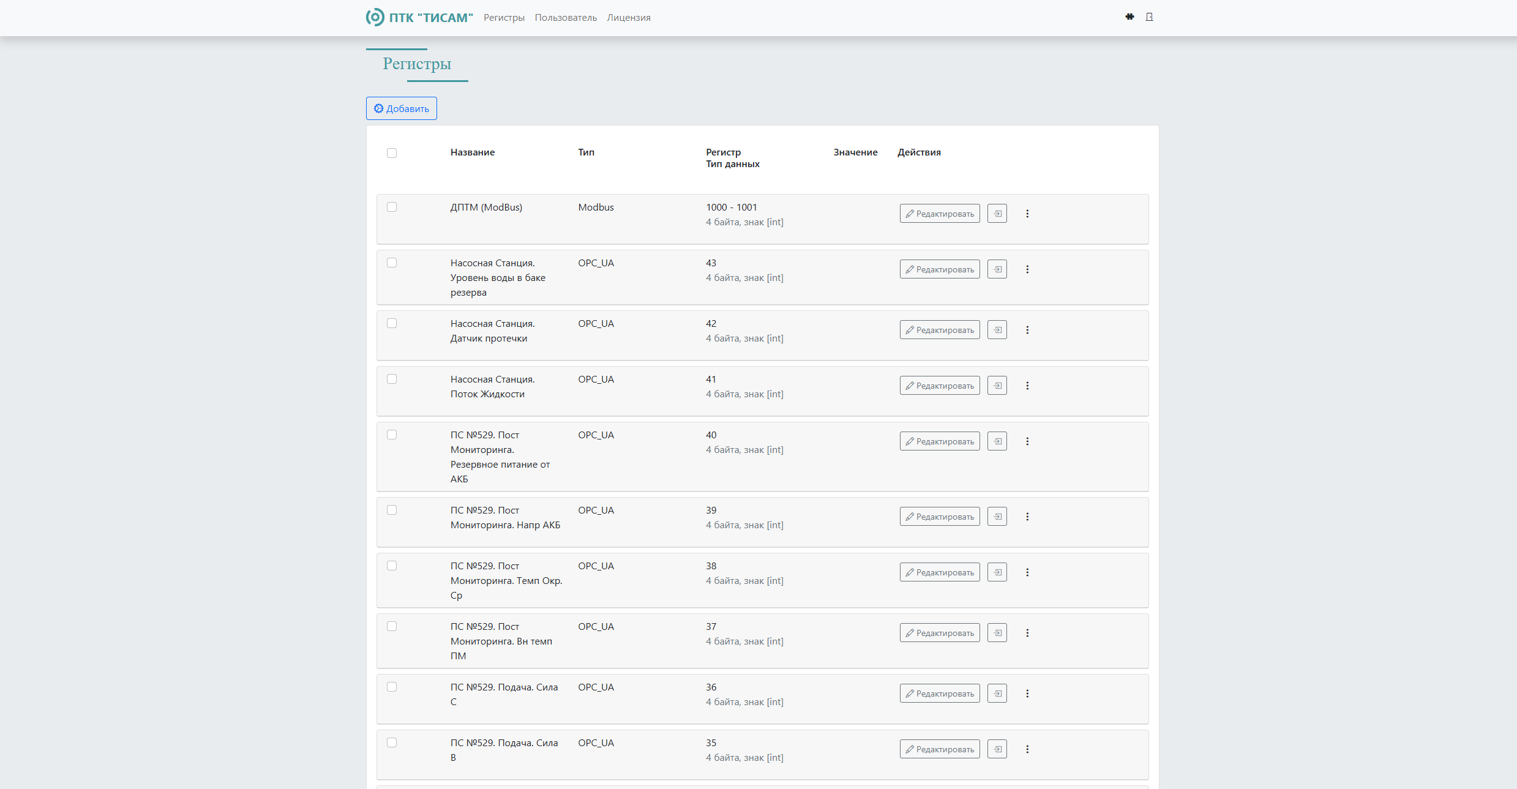This screenshot has height=789, width=1517.
Task: Check the Вн темп ПМ row checkbox
Action: click(x=392, y=626)
